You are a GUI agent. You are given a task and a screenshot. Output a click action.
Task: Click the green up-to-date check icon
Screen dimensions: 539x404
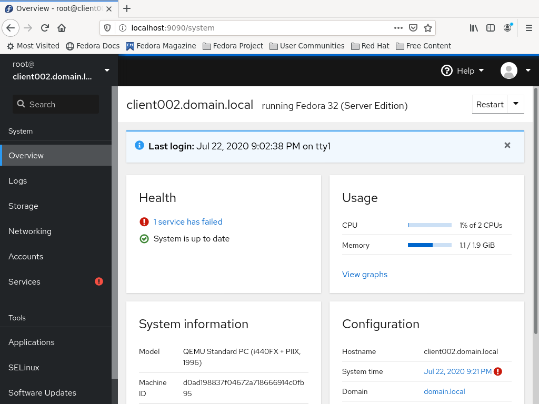(144, 239)
